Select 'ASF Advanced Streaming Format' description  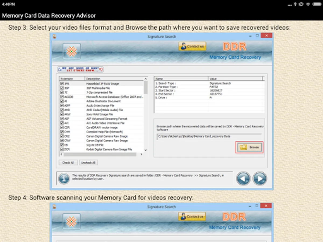[x=107, y=119]
